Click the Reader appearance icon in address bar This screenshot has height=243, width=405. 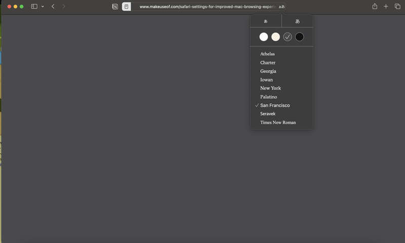pyautogui.click(x=281, y=7)
